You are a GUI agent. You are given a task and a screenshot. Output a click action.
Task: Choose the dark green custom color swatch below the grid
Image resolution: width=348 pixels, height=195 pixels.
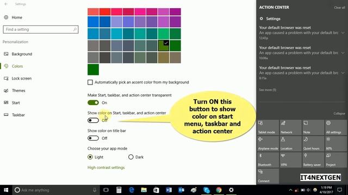(x=93, y=69)
